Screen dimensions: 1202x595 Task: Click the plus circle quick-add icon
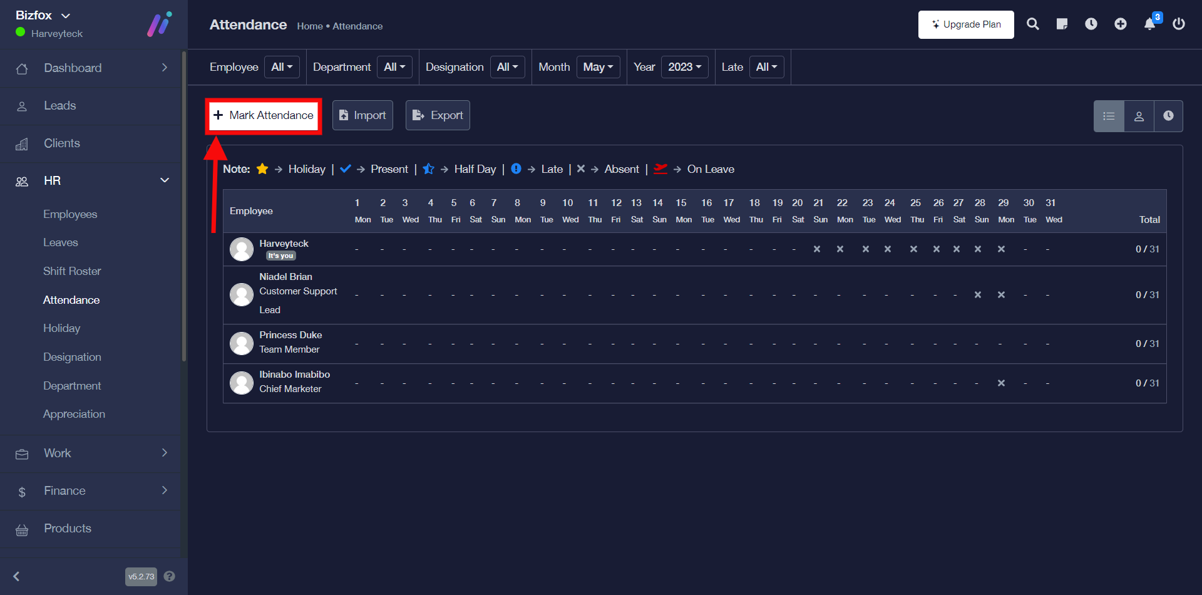pos(1121,24)
